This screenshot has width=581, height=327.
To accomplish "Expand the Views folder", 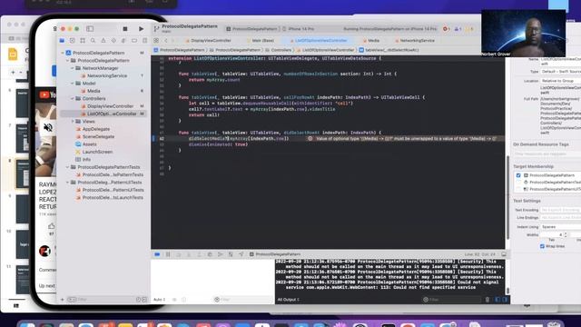I will (x=73, y=121).
